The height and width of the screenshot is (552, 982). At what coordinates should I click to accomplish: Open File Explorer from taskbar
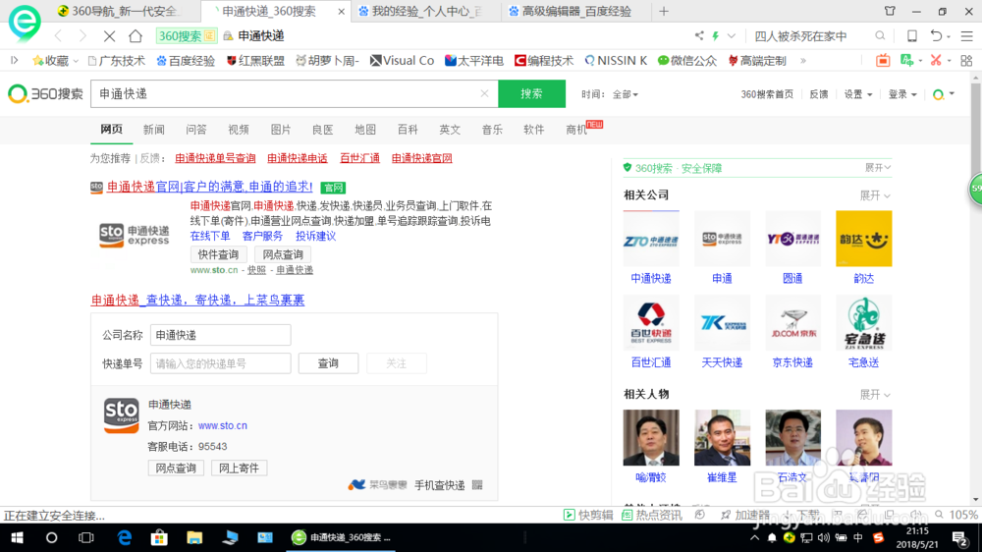[194, 537]
